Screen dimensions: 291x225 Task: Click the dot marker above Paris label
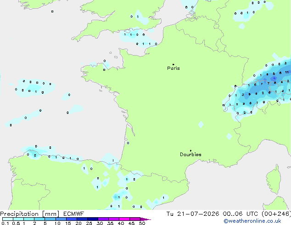(x=173, y=64)
